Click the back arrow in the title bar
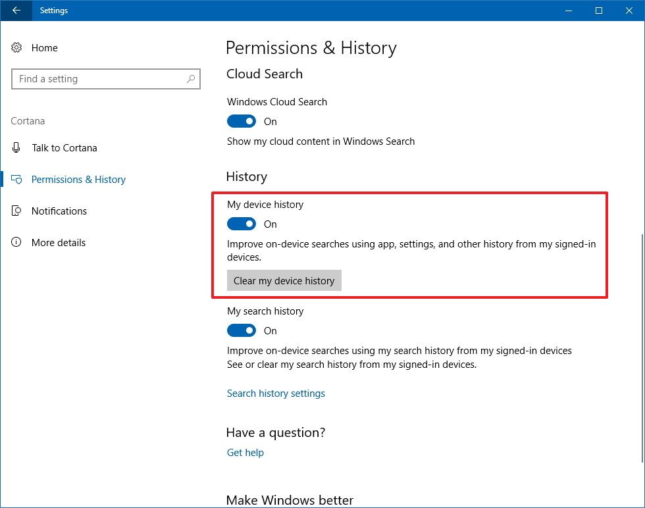645x508 pixels. pyautogui.click(x=14, y=11)
